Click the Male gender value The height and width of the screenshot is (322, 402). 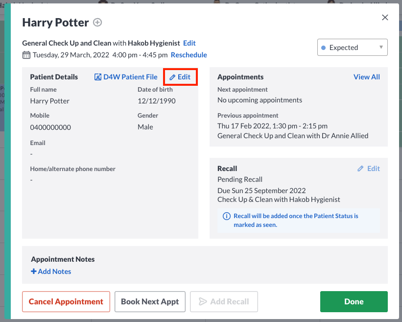[145, 127]
